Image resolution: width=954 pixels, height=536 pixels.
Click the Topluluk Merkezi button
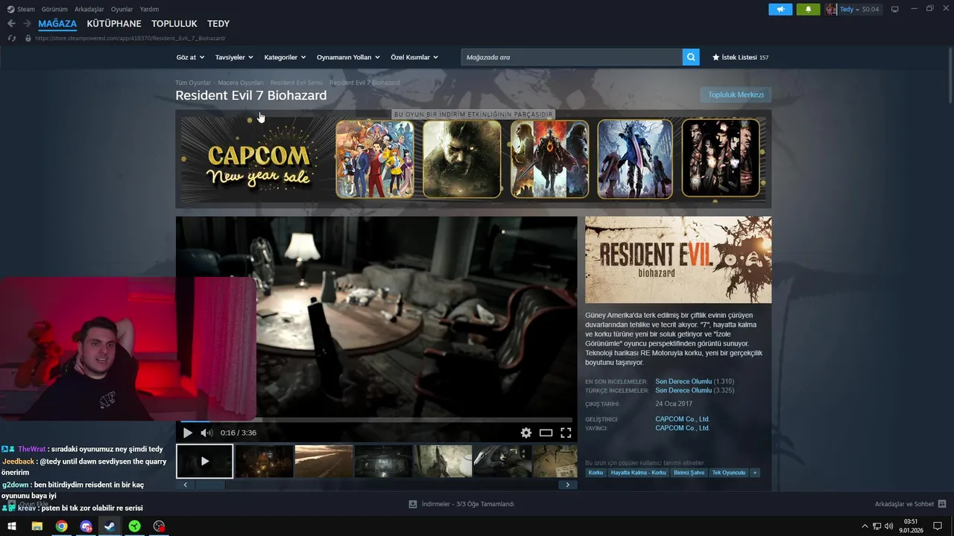click(736, 95)
